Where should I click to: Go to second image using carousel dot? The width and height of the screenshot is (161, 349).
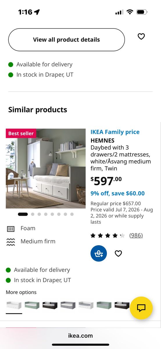click(x=33, y=214)
